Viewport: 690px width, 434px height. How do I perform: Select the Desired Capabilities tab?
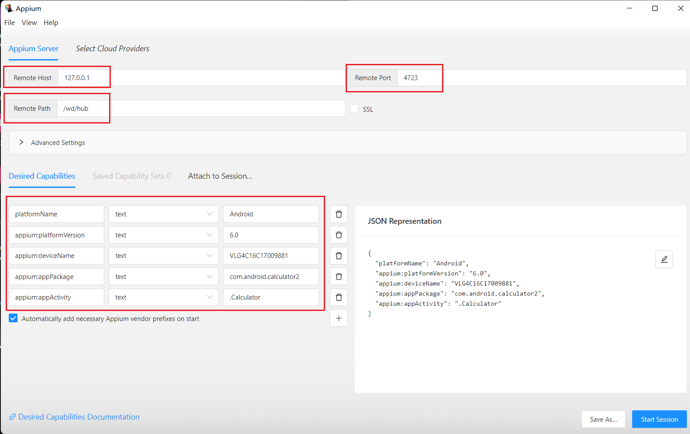[x=42, y=176]
